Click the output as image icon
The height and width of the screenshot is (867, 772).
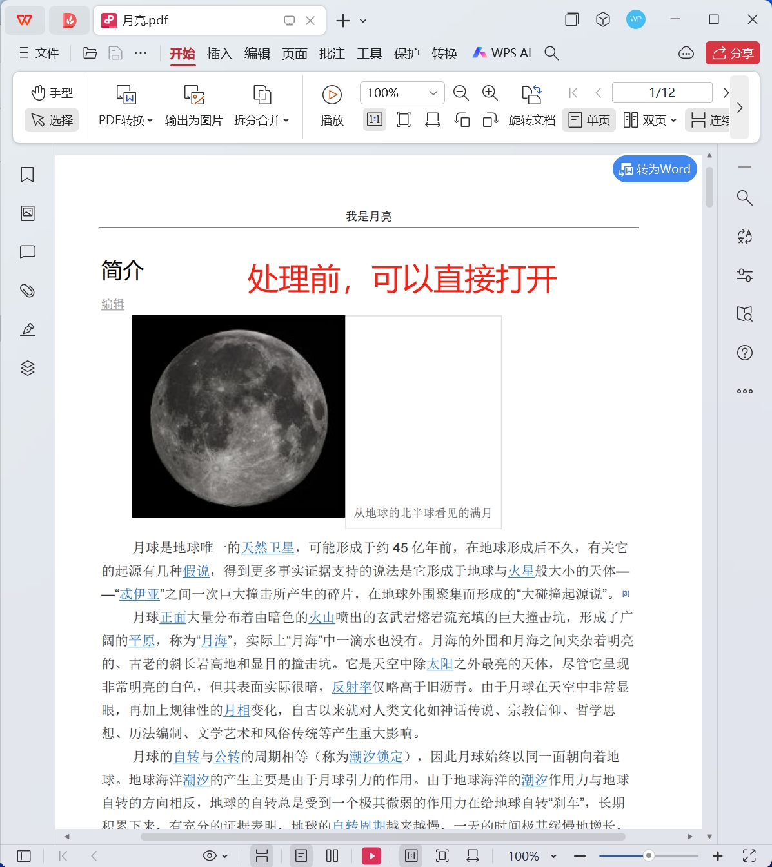pos(193,95)
